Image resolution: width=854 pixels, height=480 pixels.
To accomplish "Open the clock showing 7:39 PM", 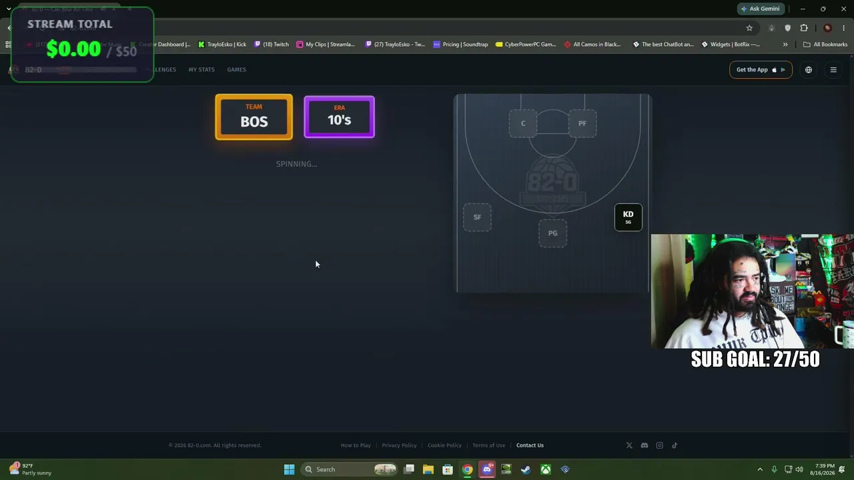I will pos(822,469).
